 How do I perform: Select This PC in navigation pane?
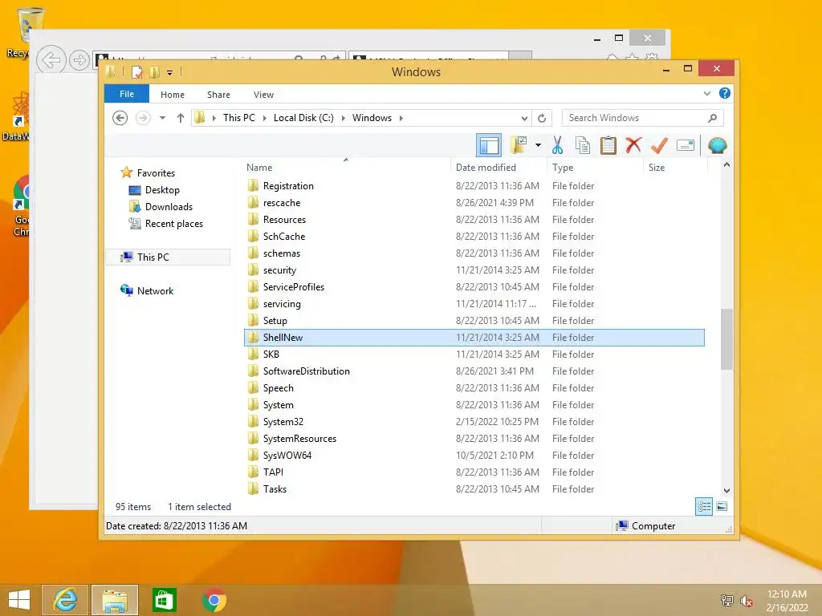153,257
